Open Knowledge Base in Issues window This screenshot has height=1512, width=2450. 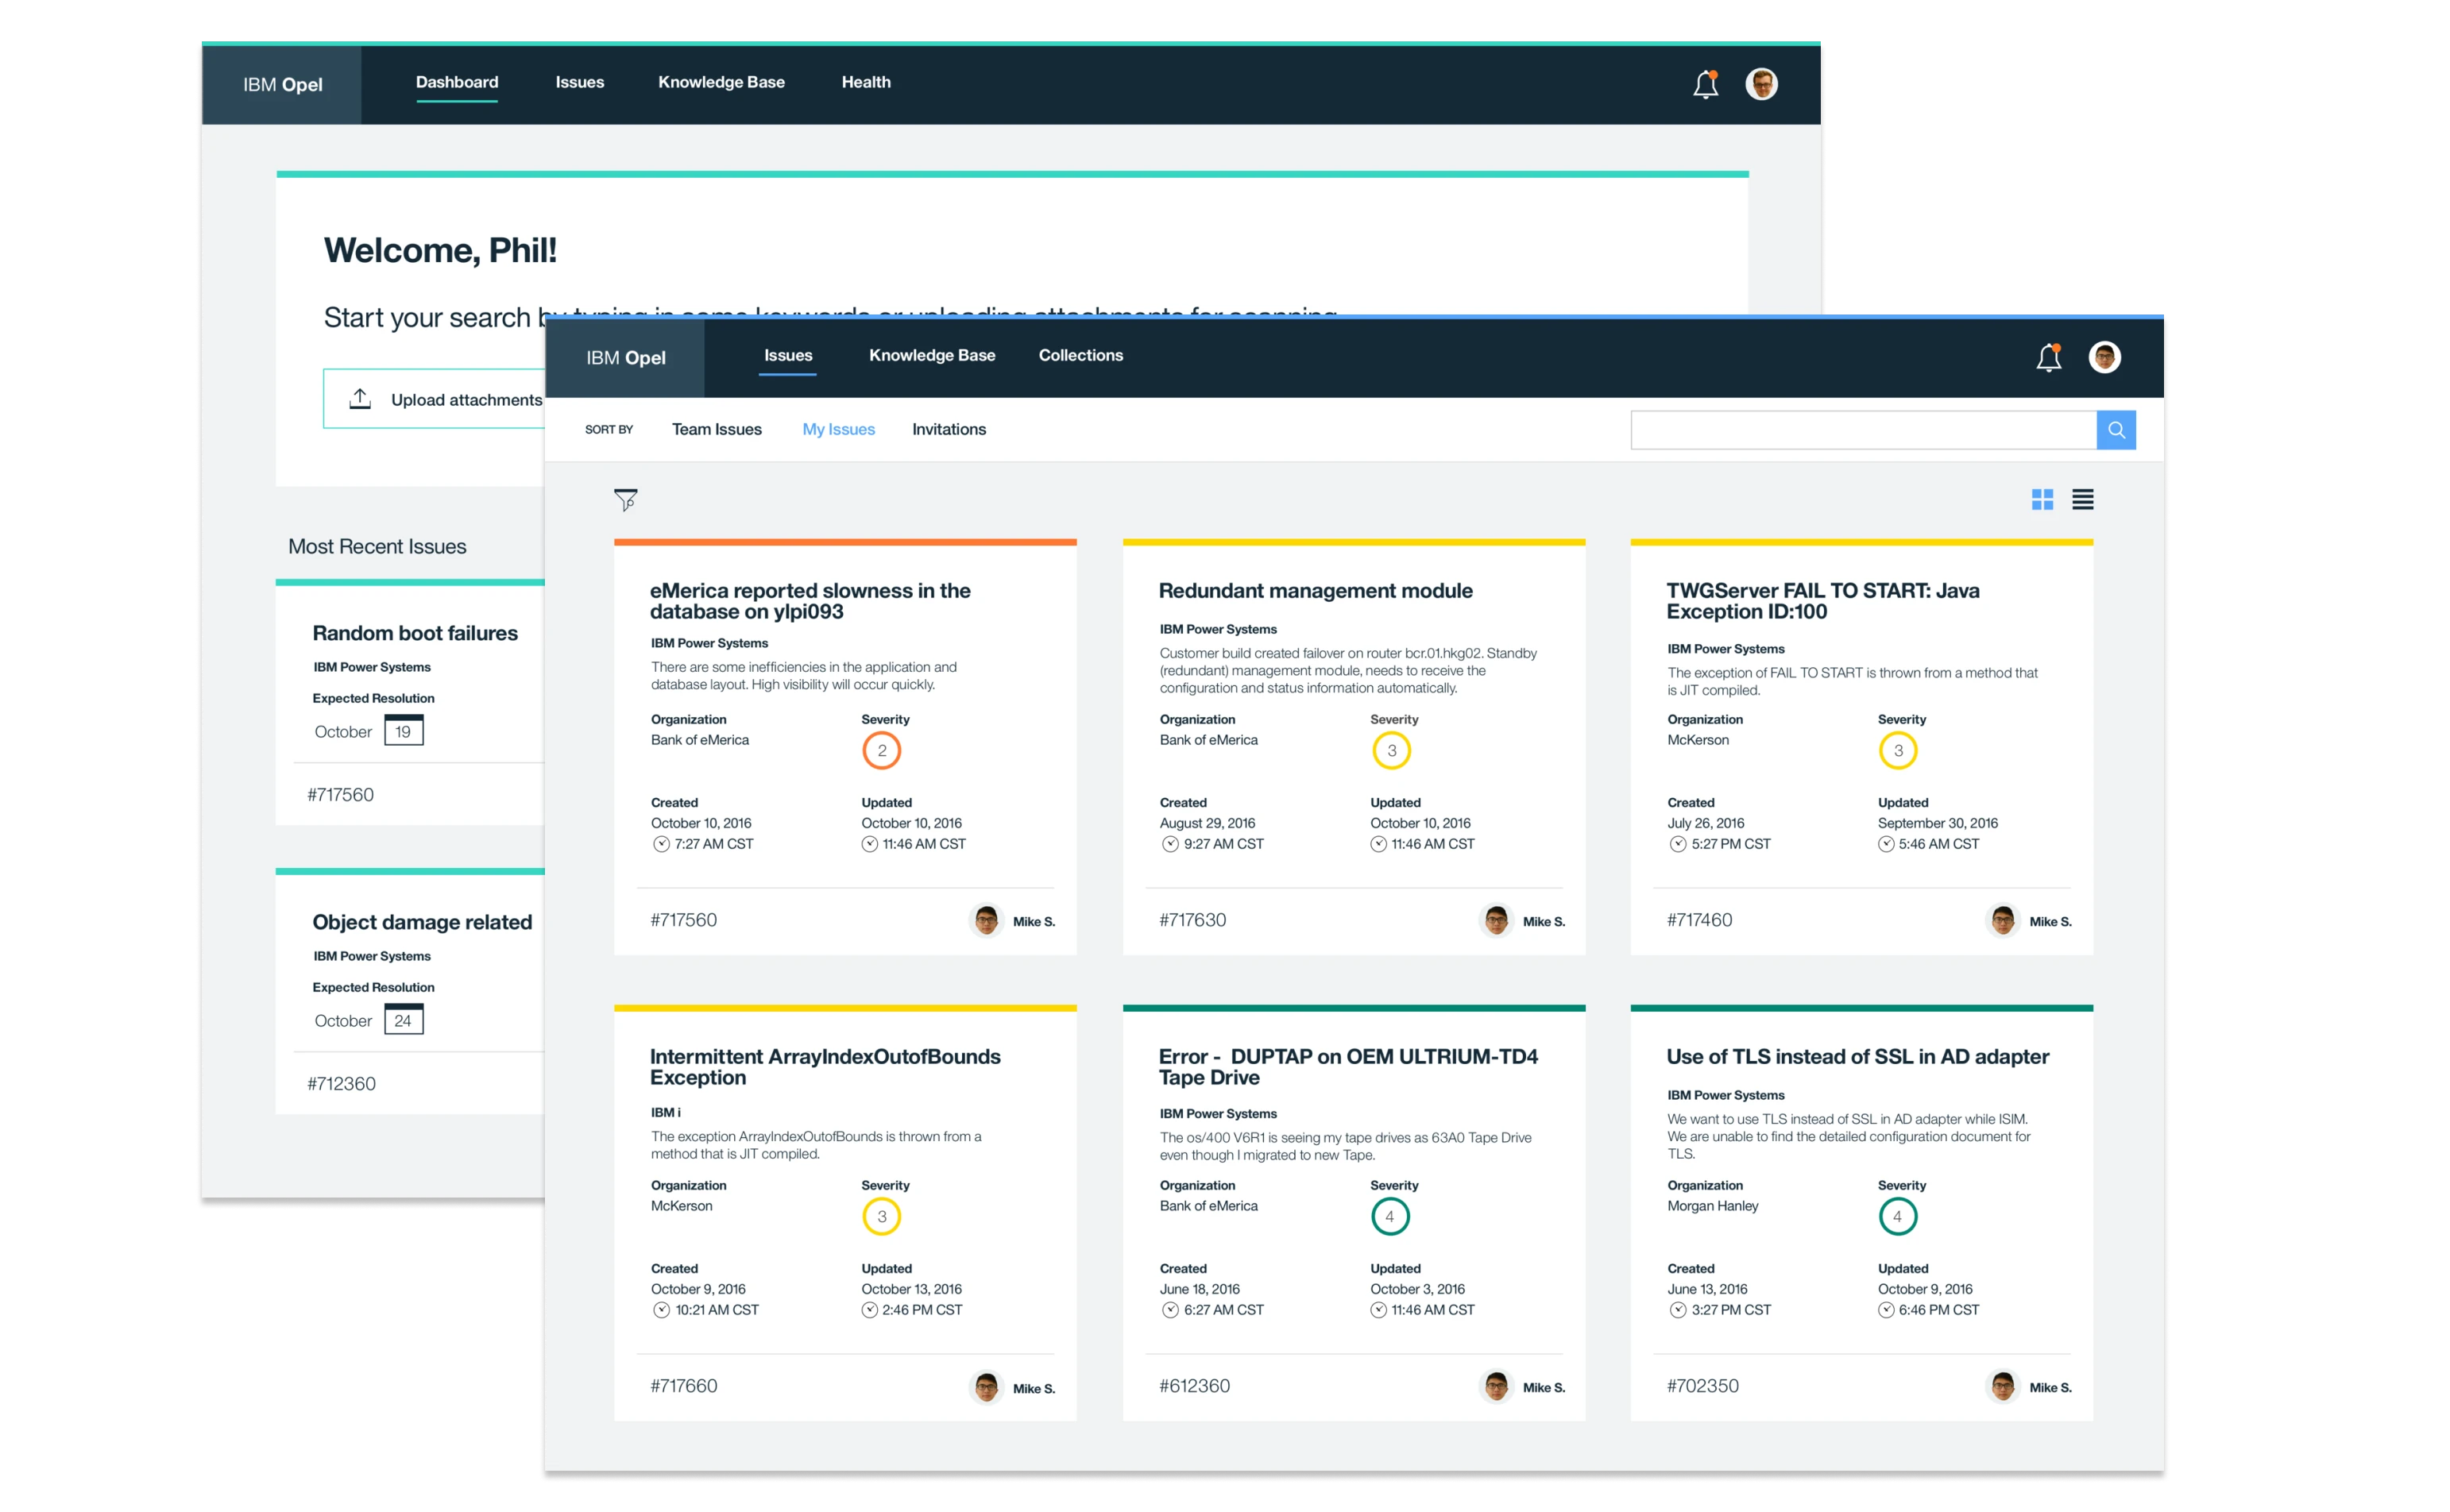931,355
